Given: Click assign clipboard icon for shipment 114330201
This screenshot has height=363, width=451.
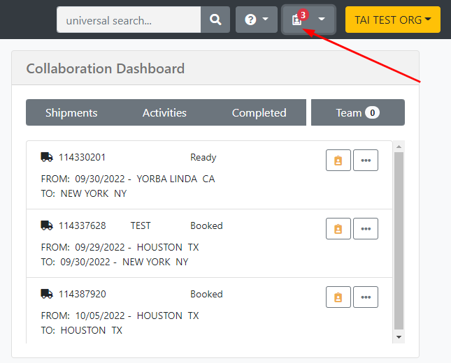Looking at the screenshot, I should [338, 161].
